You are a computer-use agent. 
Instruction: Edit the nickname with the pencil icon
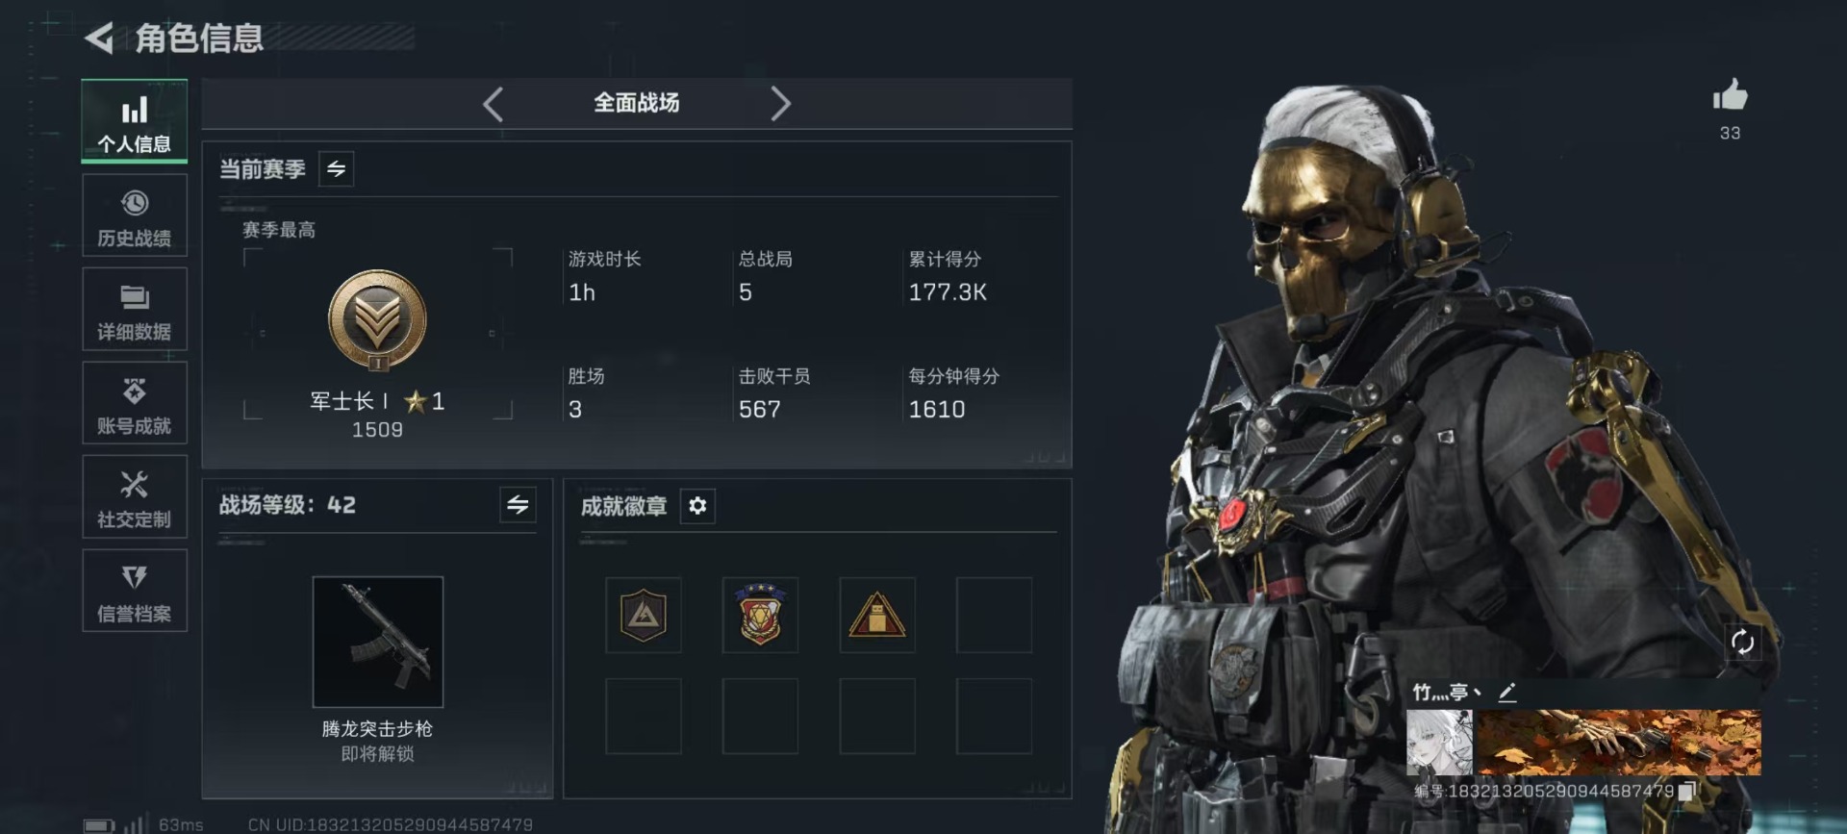click(1507, 693)
